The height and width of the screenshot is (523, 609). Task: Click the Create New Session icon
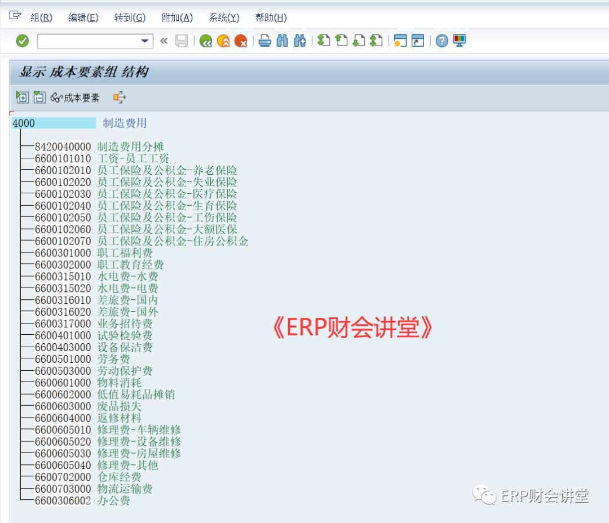point(400,41)
